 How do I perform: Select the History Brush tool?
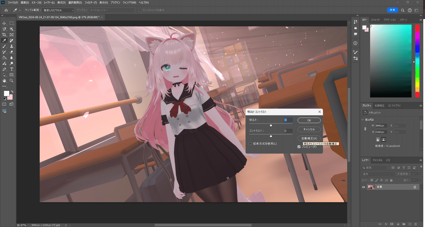tap(4, 52)
